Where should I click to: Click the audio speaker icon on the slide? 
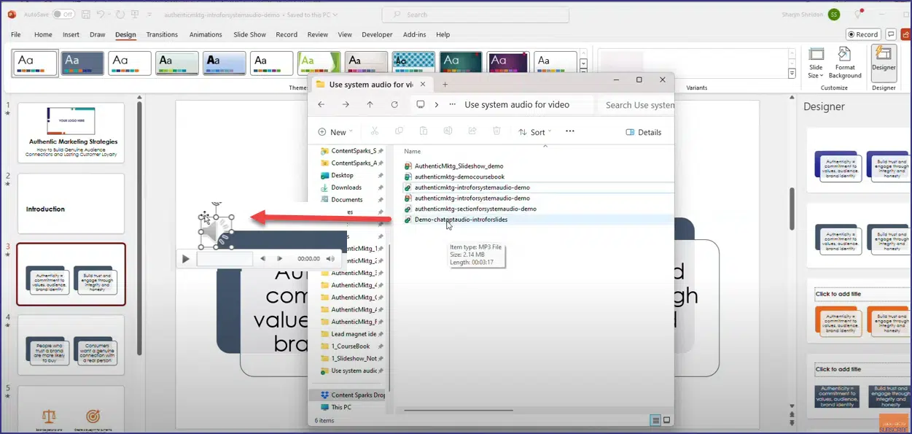(x=217, y=231)
